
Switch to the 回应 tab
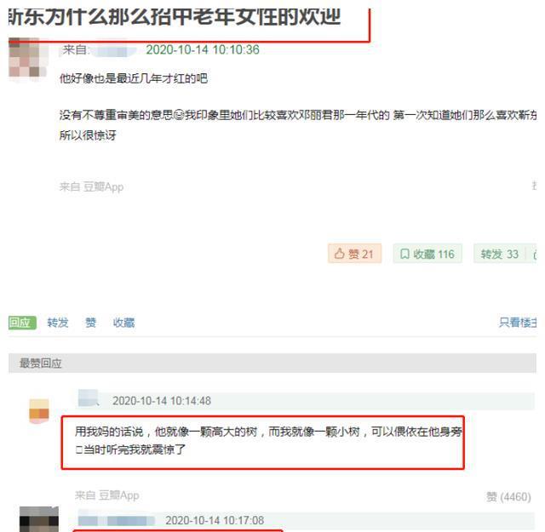[x=22, y=323]
